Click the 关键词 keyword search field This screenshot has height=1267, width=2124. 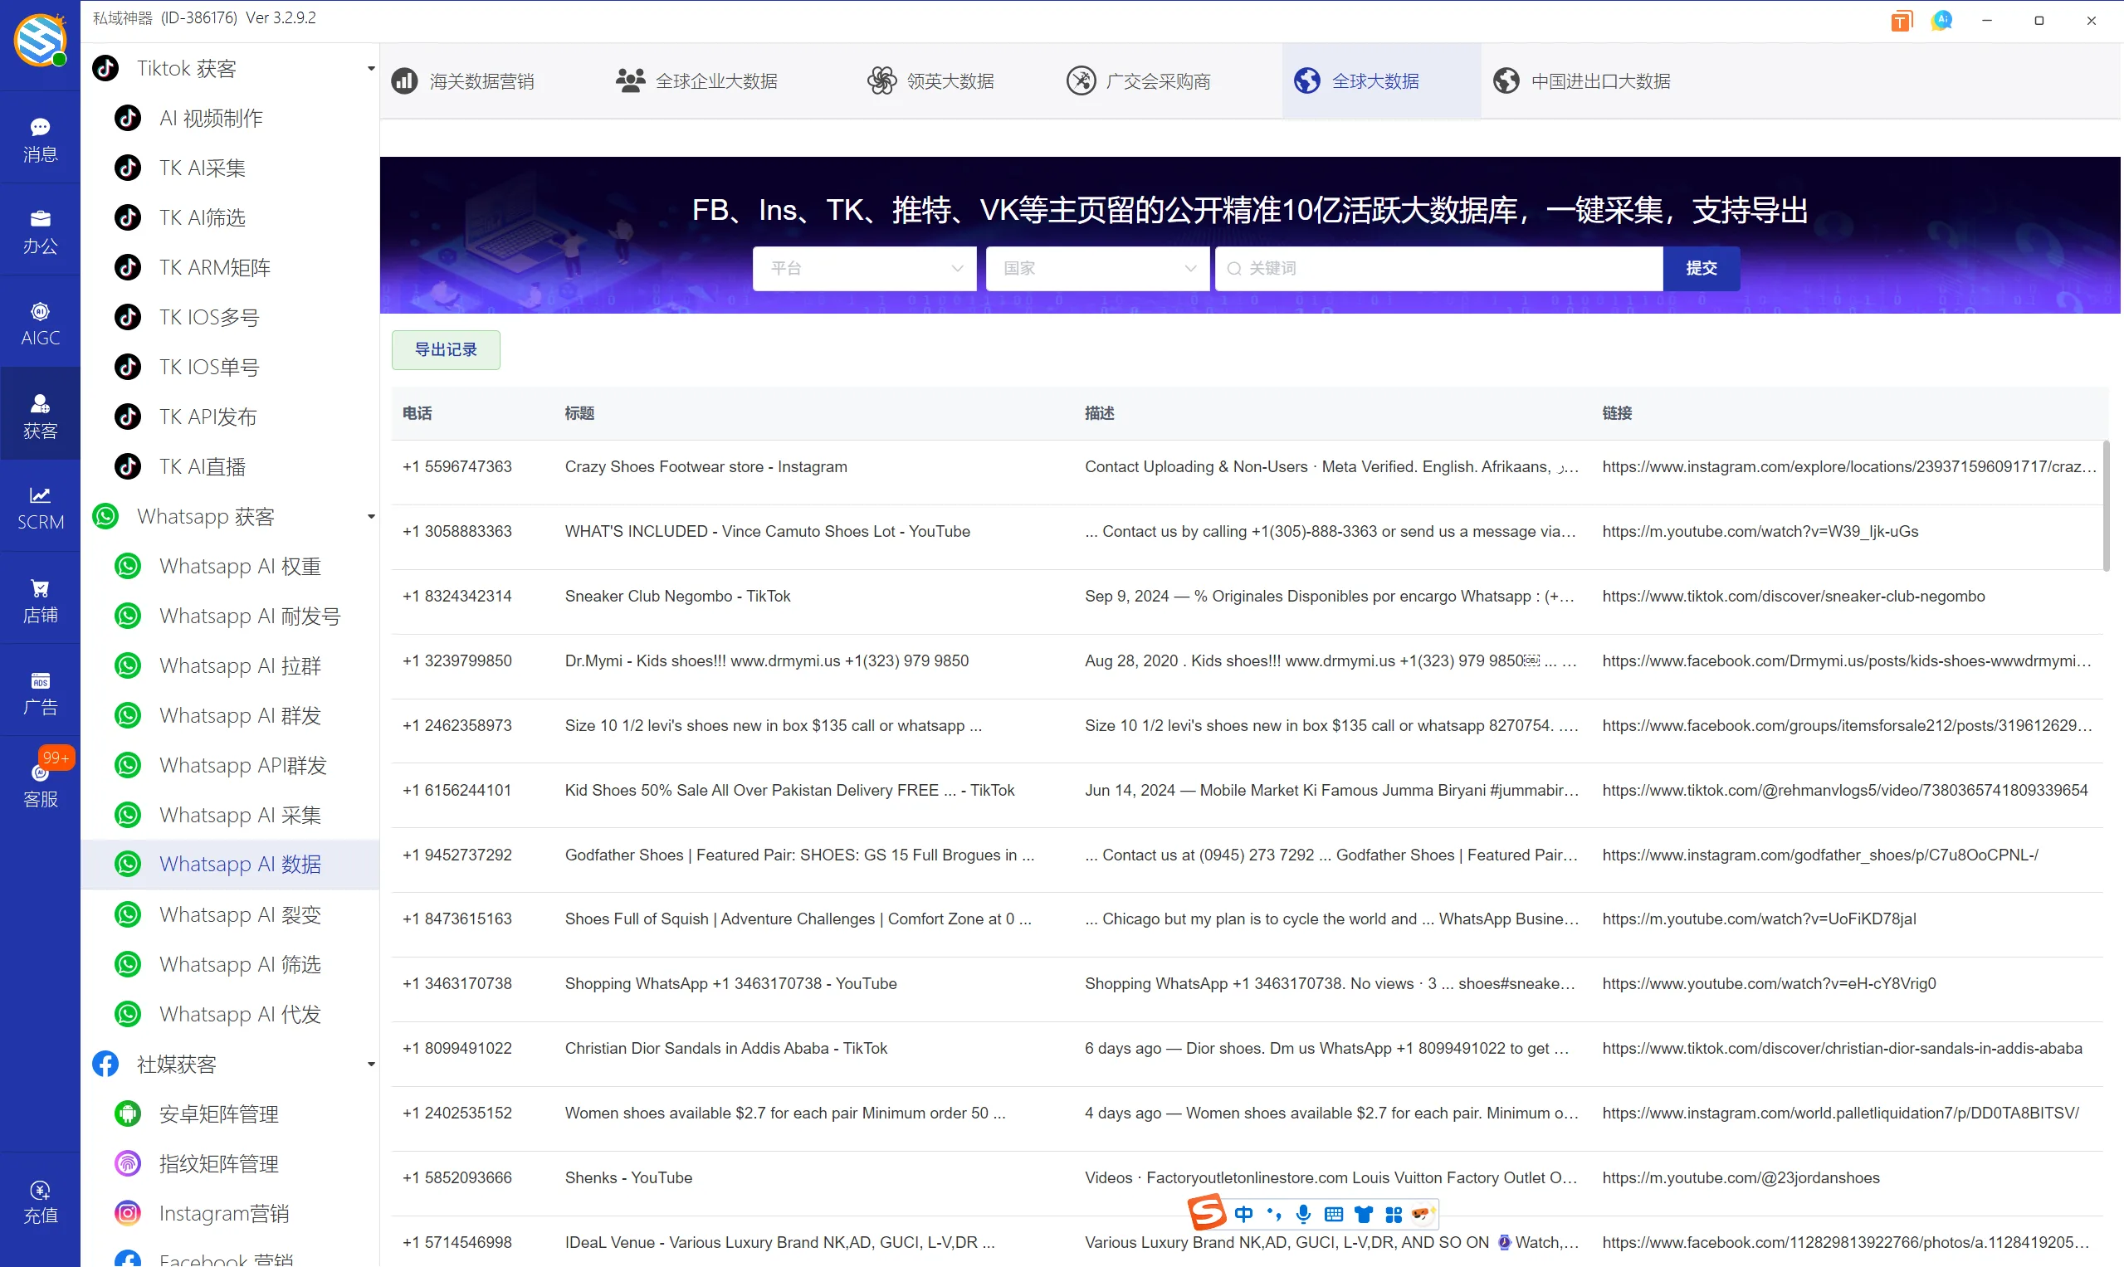point(1438,268)
